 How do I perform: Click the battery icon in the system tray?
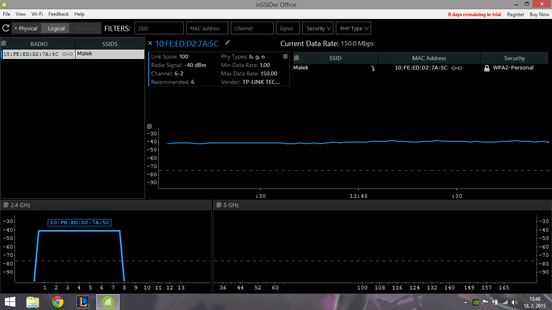(495, 302)
